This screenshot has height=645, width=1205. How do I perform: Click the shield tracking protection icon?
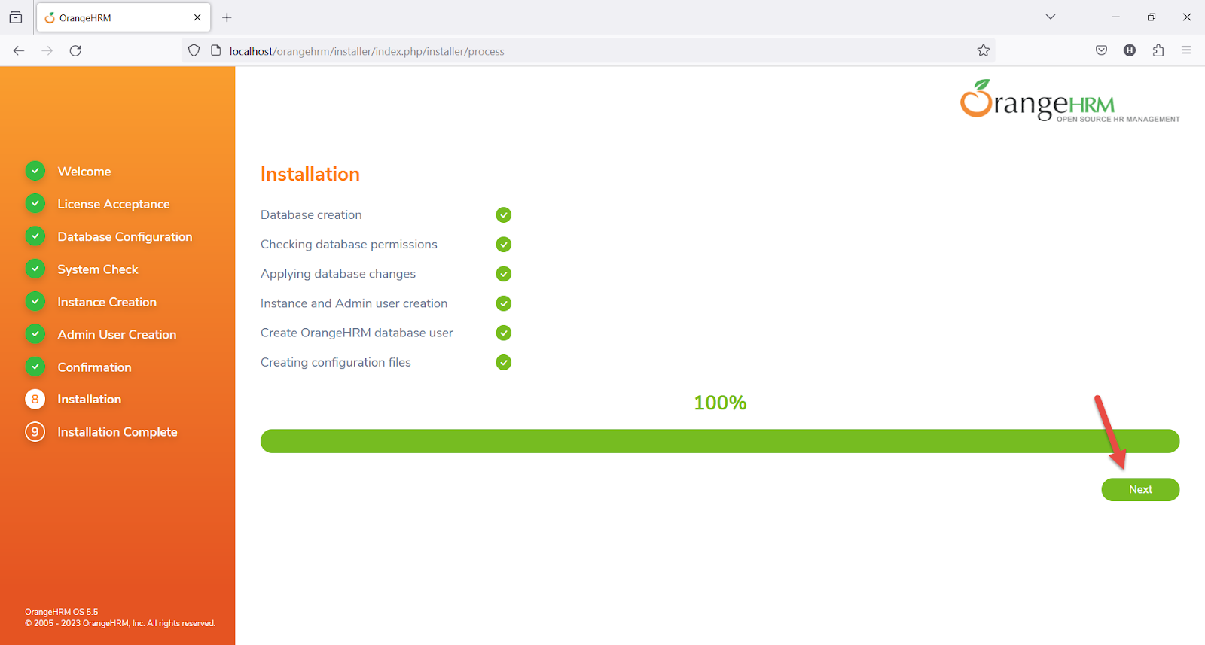point(194,50)
